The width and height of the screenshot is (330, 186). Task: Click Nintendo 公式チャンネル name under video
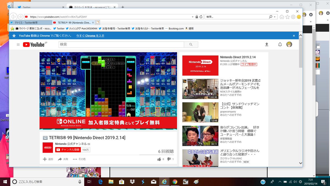[x=71, y=144]
